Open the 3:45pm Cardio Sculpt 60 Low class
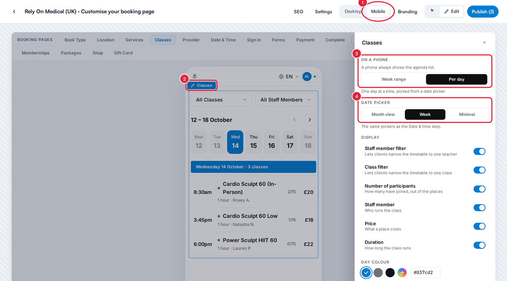 point(253,220)
